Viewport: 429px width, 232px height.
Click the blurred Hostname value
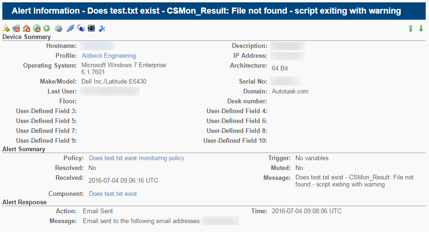pos(97,46)
